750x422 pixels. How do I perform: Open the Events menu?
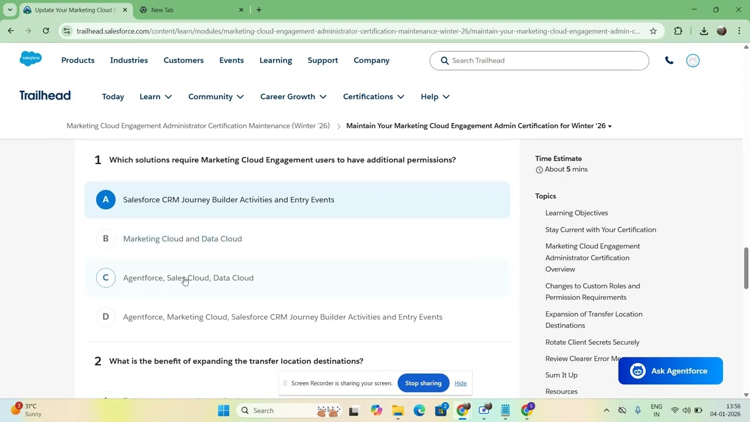[x=231, y=60]
